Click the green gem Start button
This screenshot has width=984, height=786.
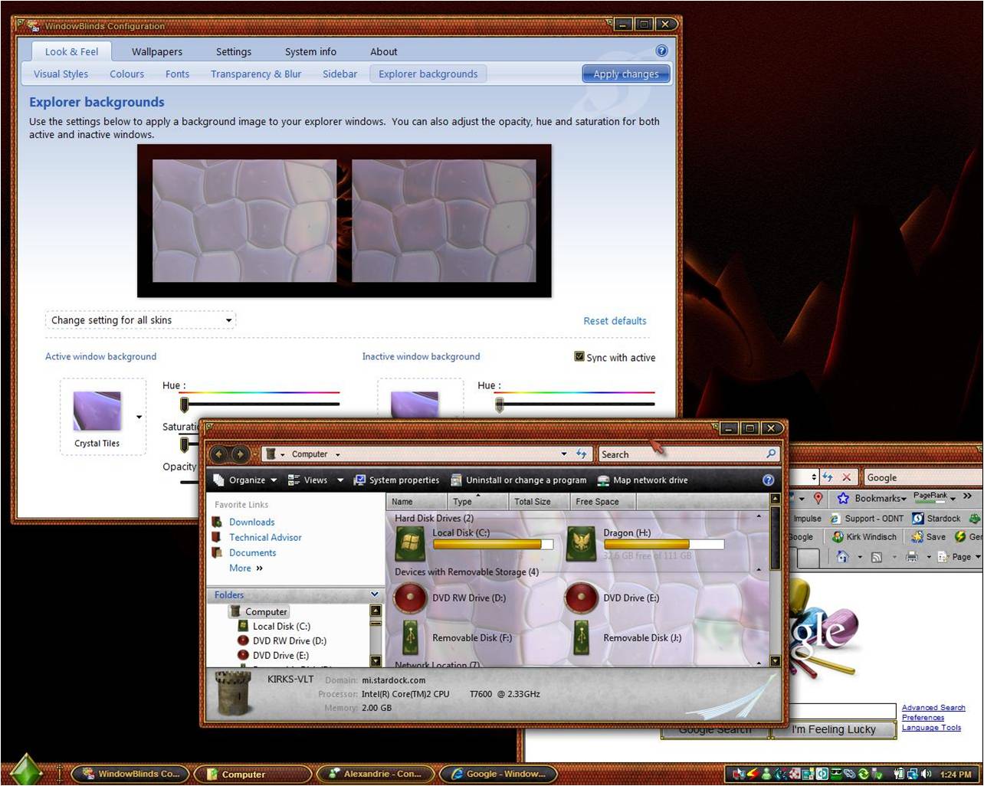tap(25, 769)
